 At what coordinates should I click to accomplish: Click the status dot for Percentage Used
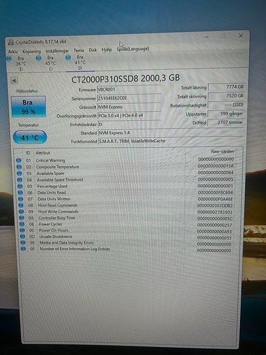(x=20, y=186)
